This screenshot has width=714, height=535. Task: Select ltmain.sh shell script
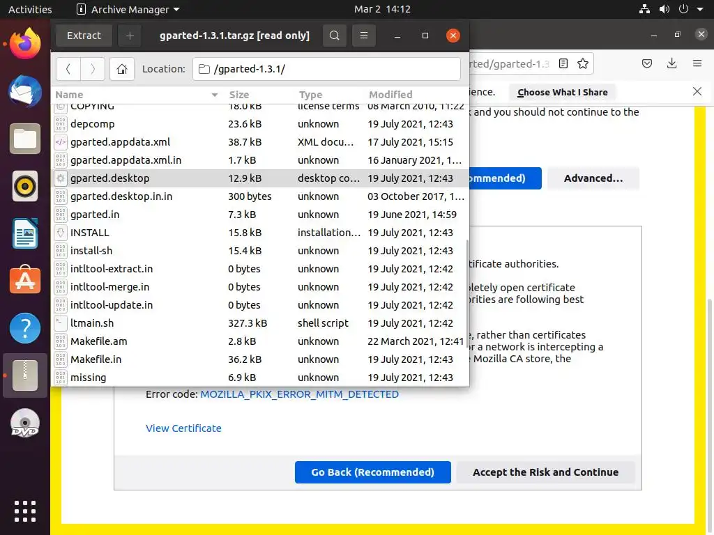click(260, 323)
